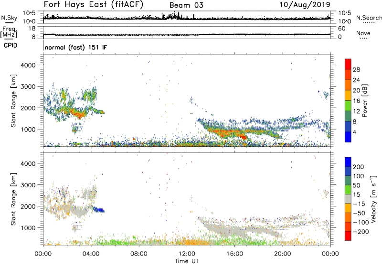Click 'normal (fast) 151 IF' text

coord(76,47)
